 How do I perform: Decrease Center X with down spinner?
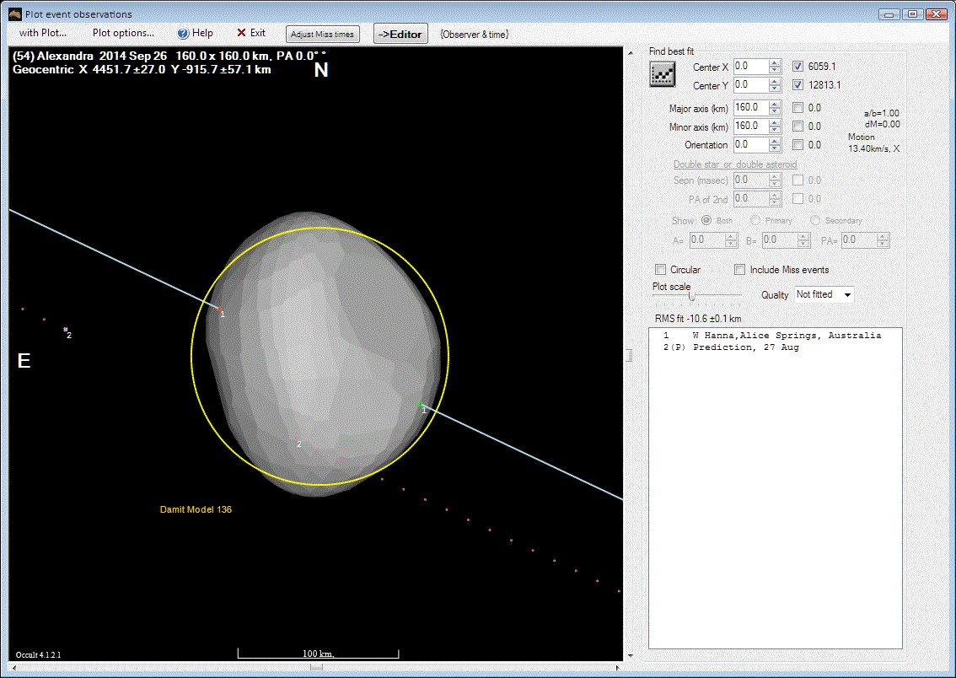(774, 70)
